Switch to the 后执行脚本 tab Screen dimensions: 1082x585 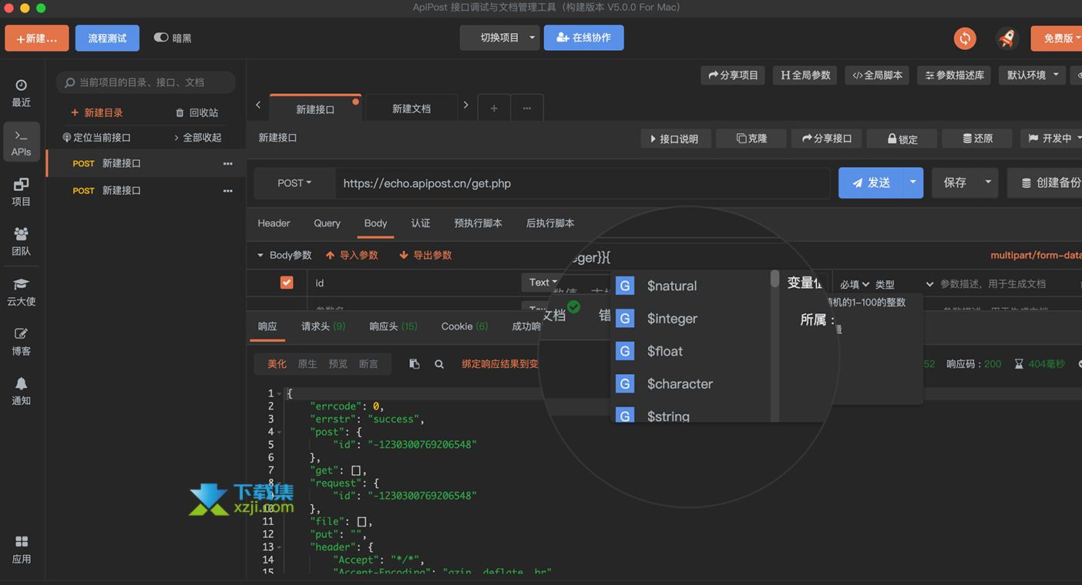pyautogui.click(x=550, y=223)
